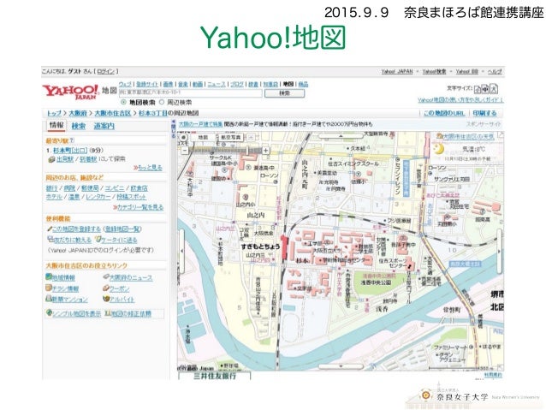Pan map left with left-edge arrow
546x410 pixels.
coord(181,251)
